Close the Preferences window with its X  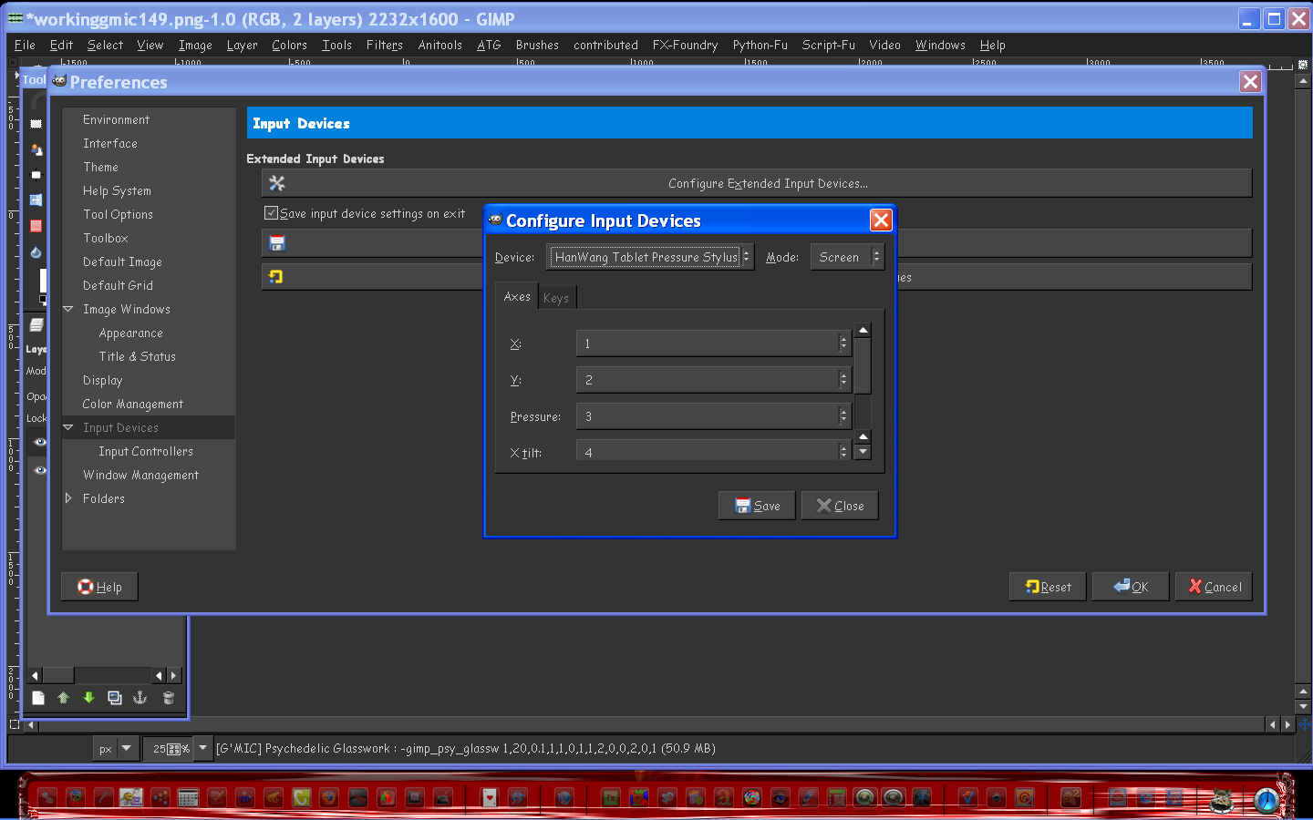pos(1250,82)
